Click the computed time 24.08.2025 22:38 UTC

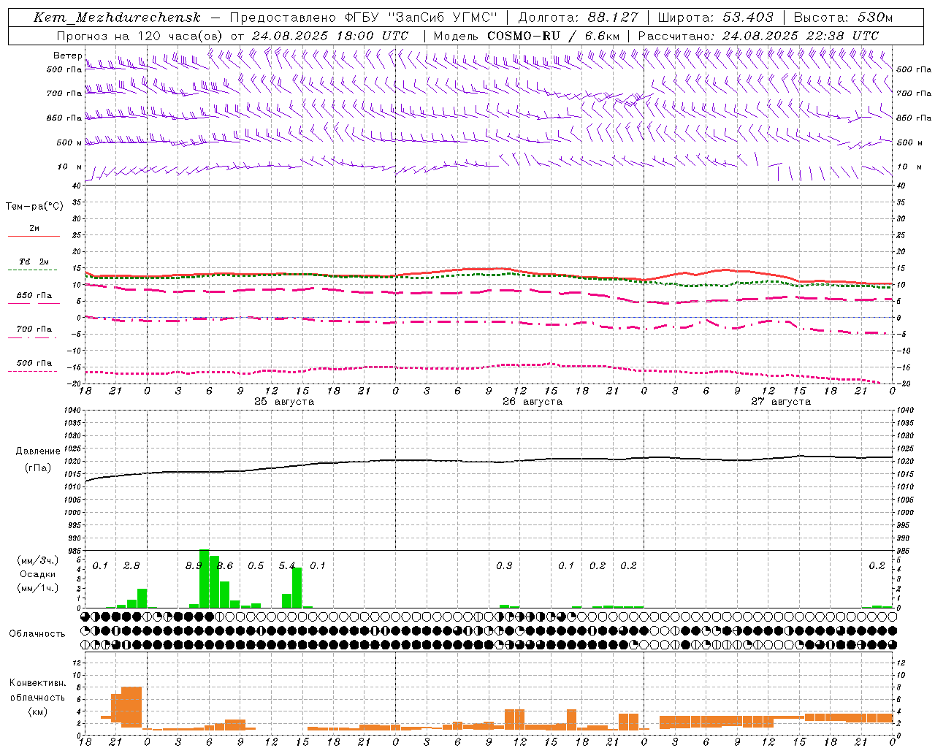tap(801, 36)
